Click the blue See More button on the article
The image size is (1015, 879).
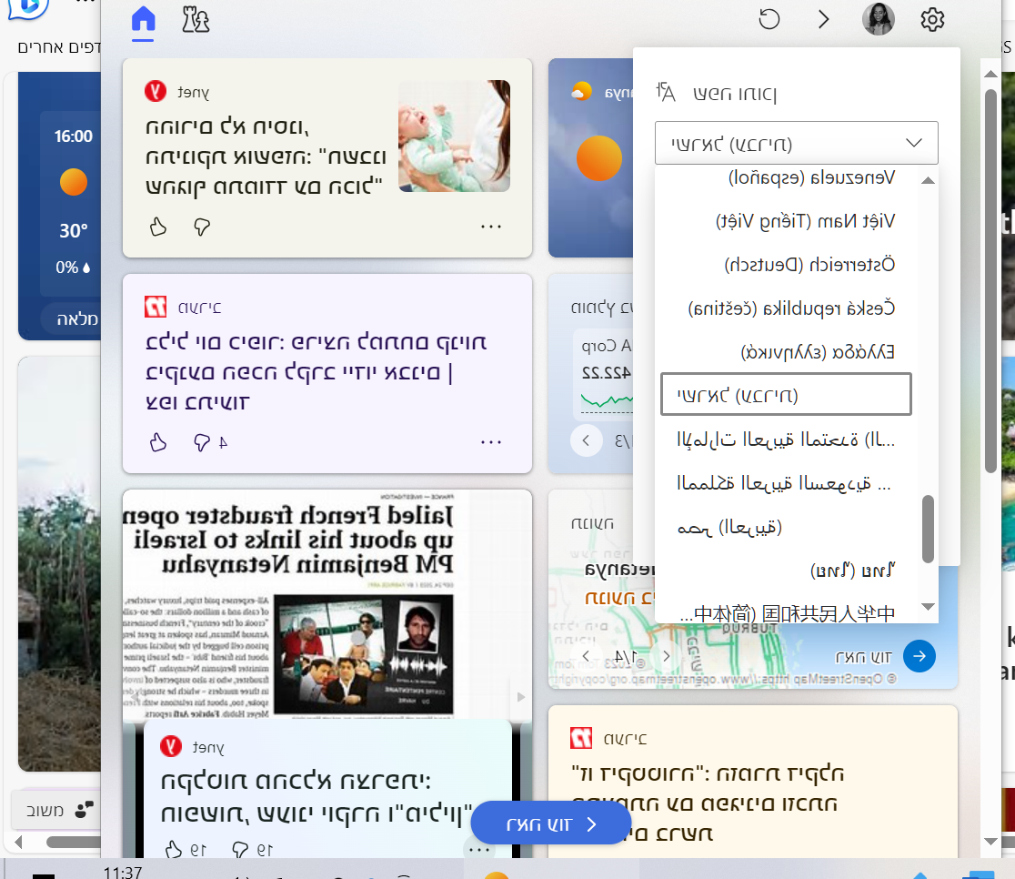(x=550, y=823)
